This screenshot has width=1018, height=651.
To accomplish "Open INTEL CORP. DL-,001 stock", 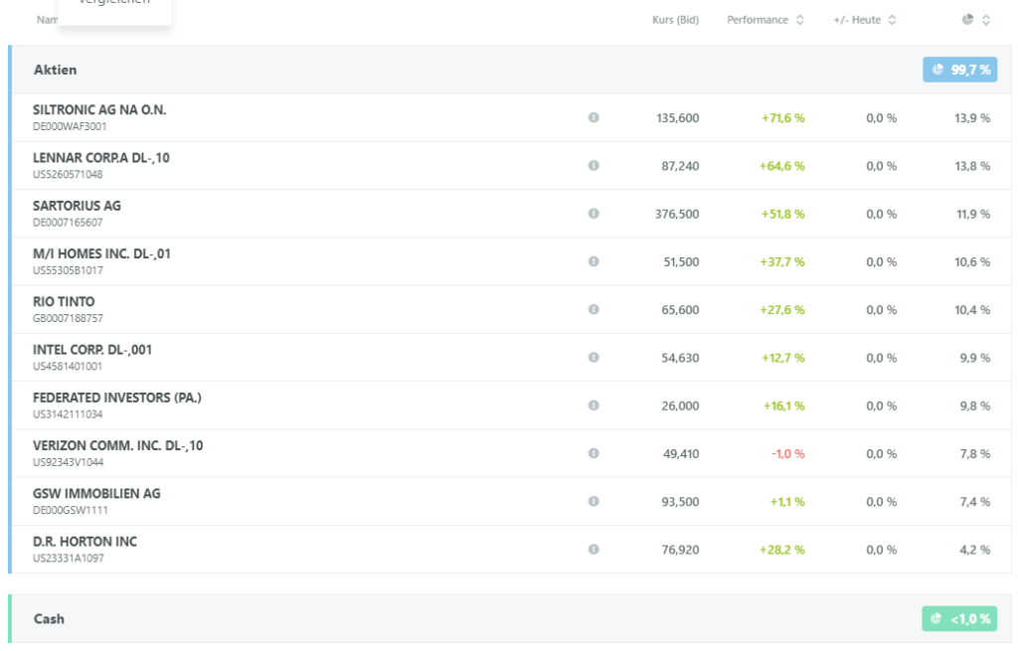I will pos(92,350).
